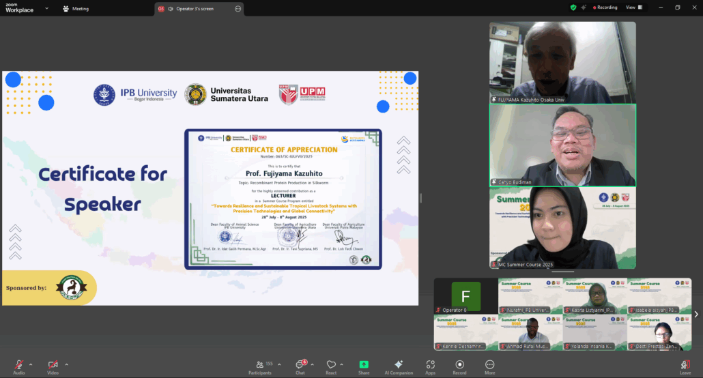Unmute the microphone with the Audio button
The height and width of the screenshot is (378, 703).
[x=19, y=365]
